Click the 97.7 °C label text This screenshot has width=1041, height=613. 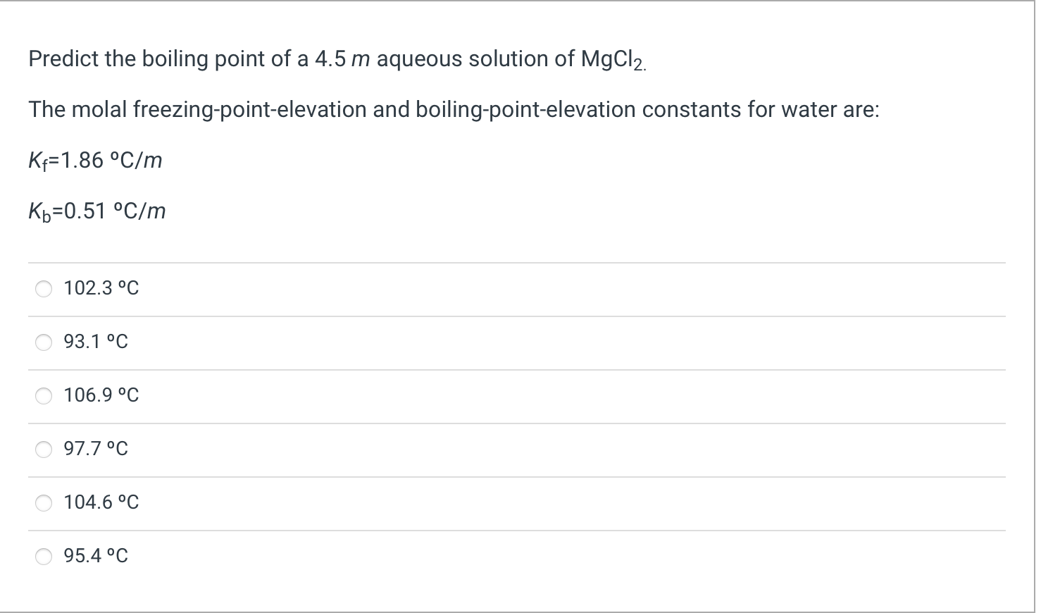(x=95, y=448)
